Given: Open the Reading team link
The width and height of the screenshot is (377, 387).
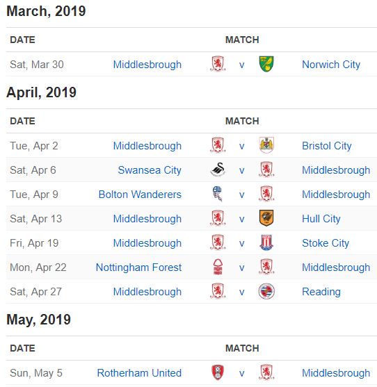Looking at the screenshot, I should (x=321, y=292).
